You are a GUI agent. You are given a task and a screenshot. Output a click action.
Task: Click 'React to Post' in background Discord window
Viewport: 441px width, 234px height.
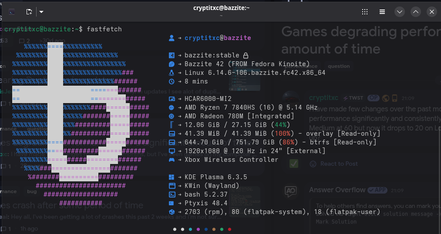pos(333,164)
